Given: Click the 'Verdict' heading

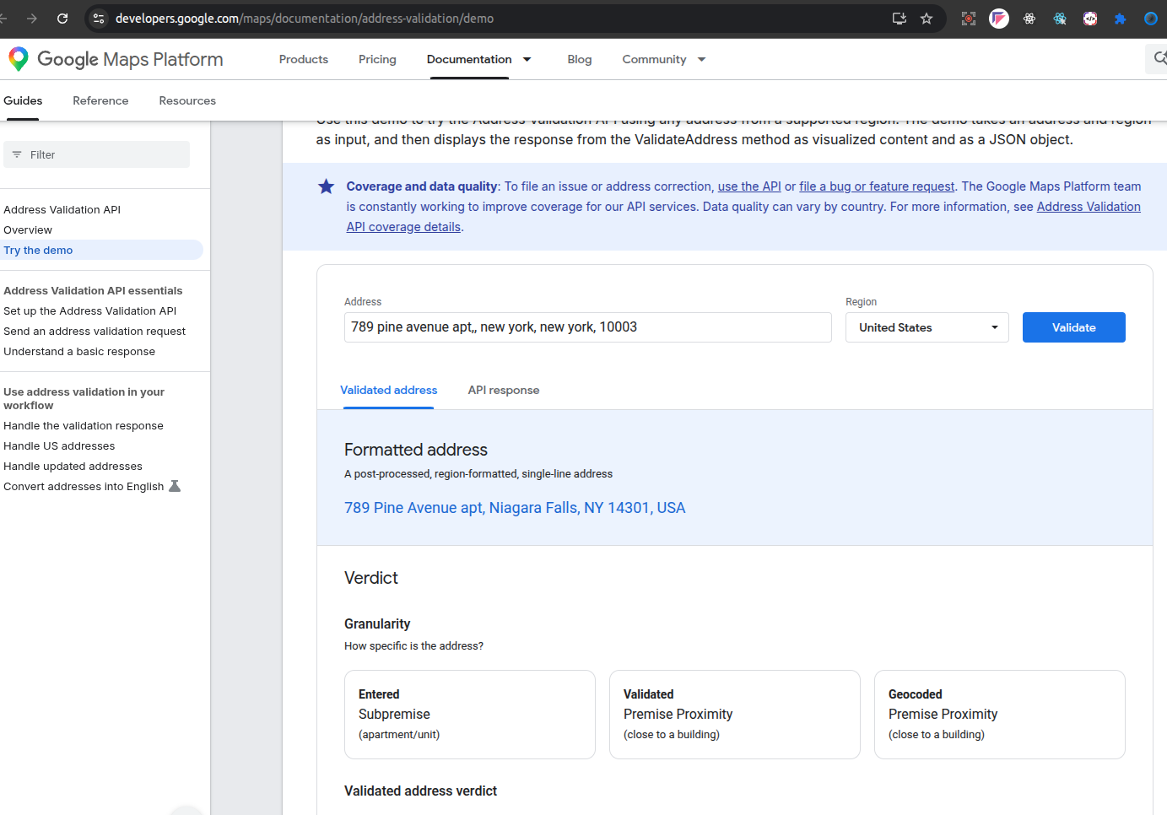Looking at the screenshot, I should 371,578.
